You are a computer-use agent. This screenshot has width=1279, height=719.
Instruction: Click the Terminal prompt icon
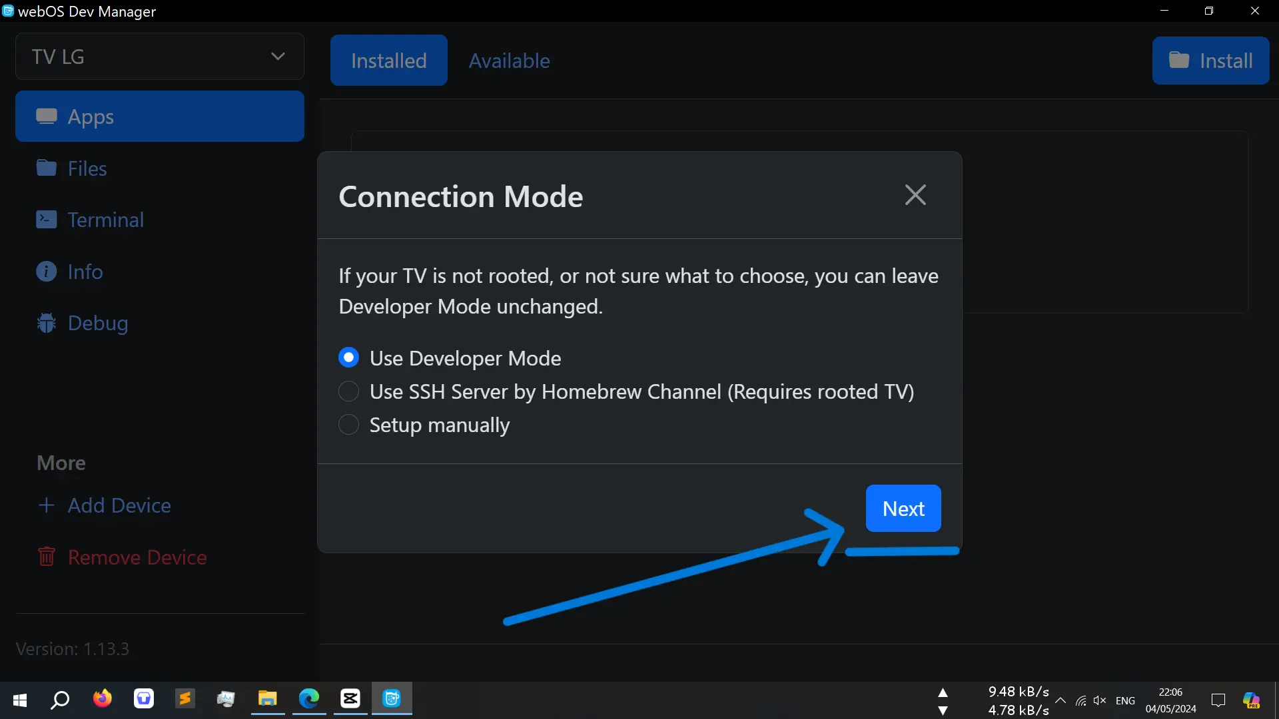pos(46,220)
